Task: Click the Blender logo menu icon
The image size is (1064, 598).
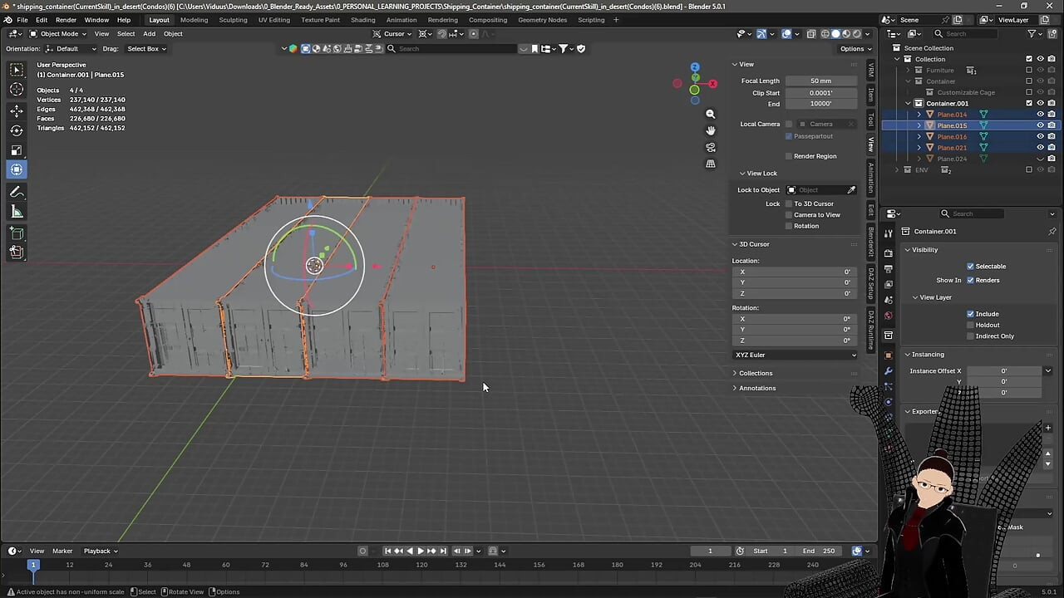Action: point(7,20)
